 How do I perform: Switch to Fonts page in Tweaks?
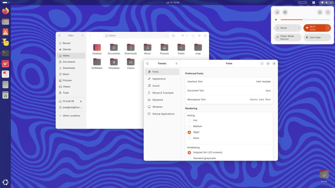point(162,72)
